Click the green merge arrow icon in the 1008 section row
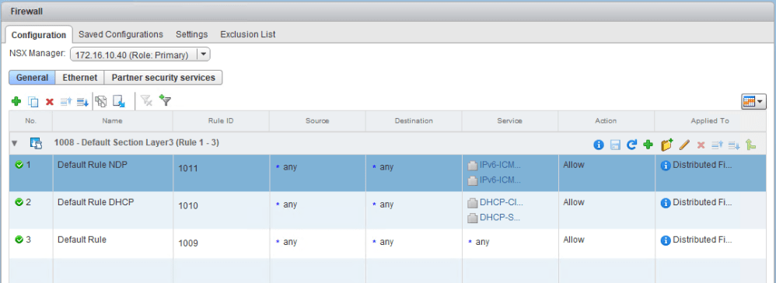The image size is (776, 283). click(751, 145)
